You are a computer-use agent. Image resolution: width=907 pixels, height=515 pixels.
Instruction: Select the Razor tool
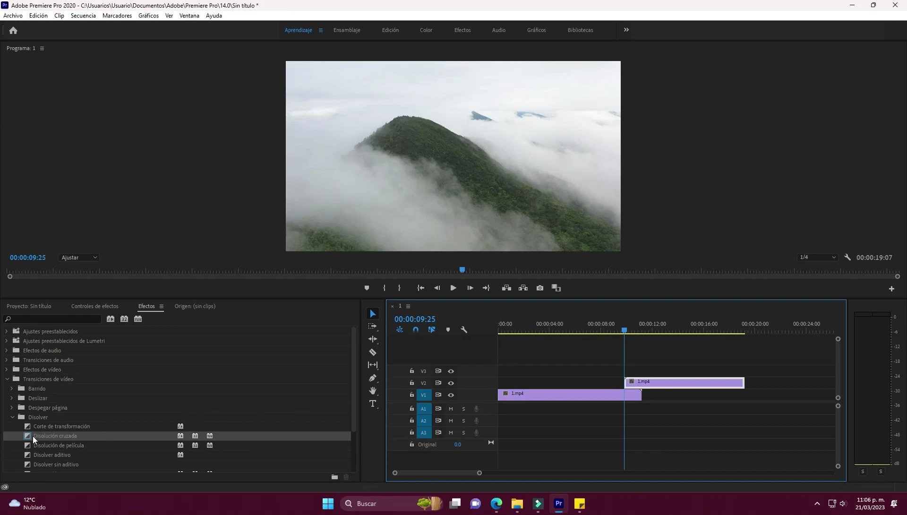[373, 352]
